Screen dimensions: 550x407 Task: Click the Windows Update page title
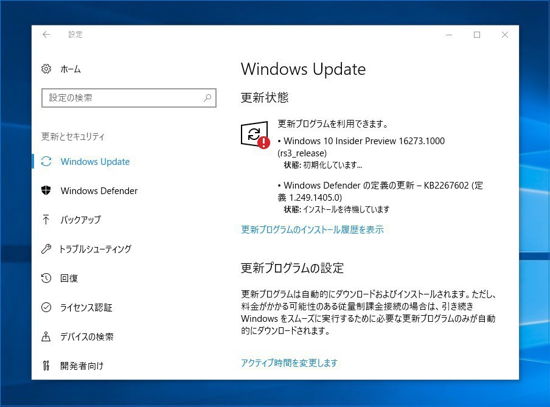304,69
